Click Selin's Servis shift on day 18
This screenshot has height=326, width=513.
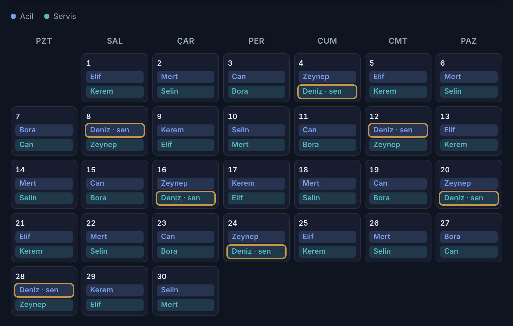click(327, 198)
